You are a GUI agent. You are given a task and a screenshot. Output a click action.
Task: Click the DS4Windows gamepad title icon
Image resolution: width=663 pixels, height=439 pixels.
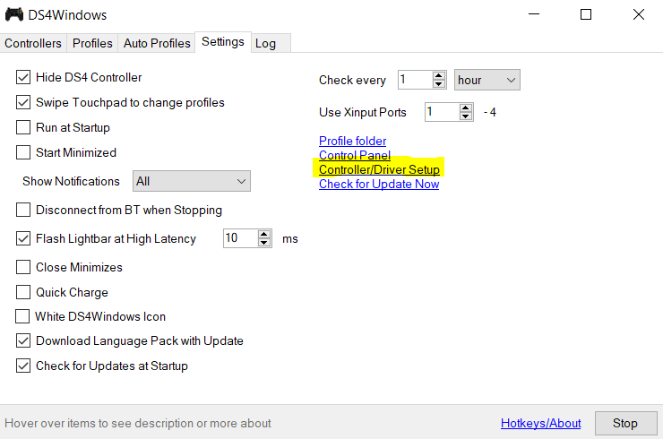pyautogui.click(x=14, y=14)
